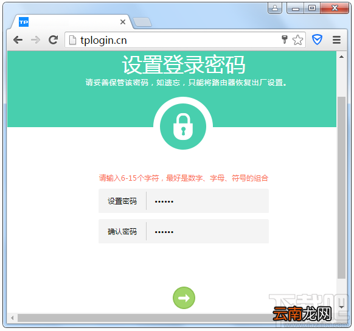Click the red hint 请输入6-15个字符
The height and width of the screenshot is (331, 354).
[129, 178]
